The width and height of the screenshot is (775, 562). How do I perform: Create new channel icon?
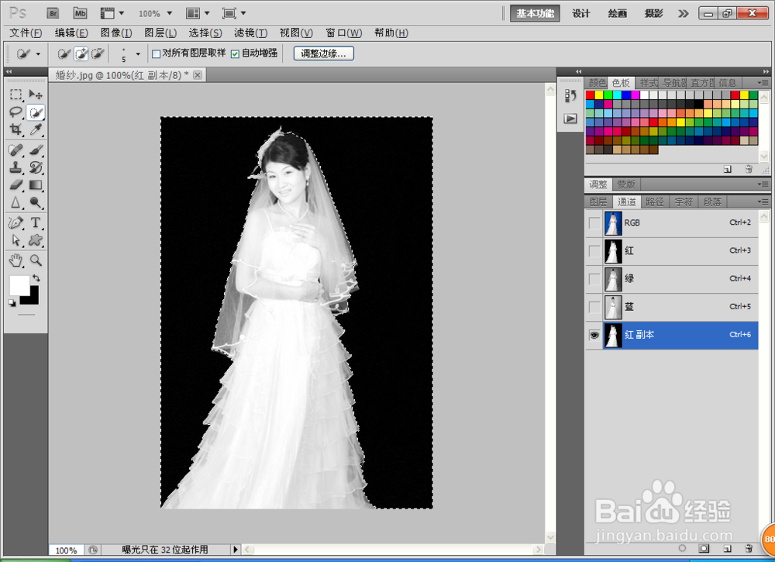(x=727, y=548)
